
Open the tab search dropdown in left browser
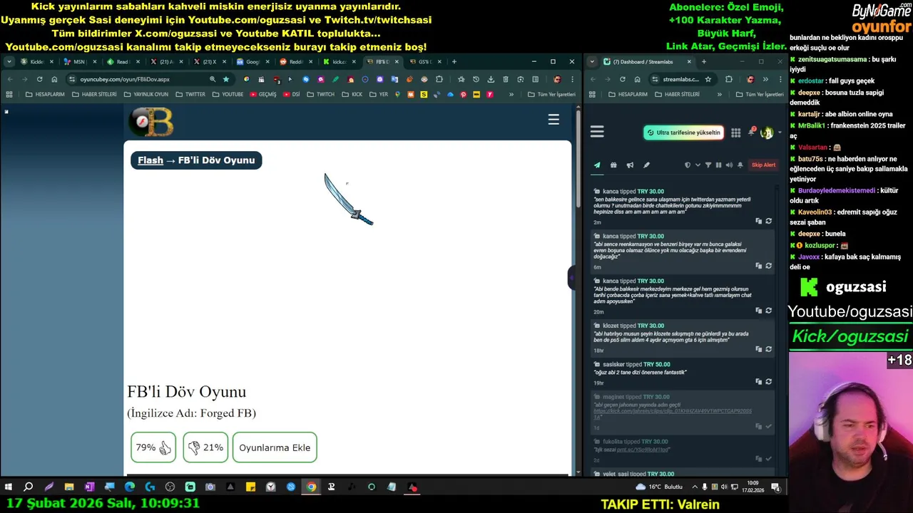point(9,62)
